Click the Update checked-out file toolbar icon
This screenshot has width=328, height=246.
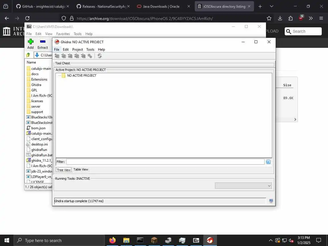(70, 56)
